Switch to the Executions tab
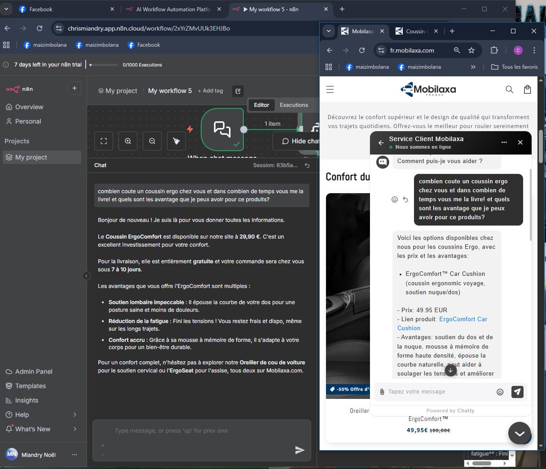Viewport: 546px width, 469px height. [294, 105]
